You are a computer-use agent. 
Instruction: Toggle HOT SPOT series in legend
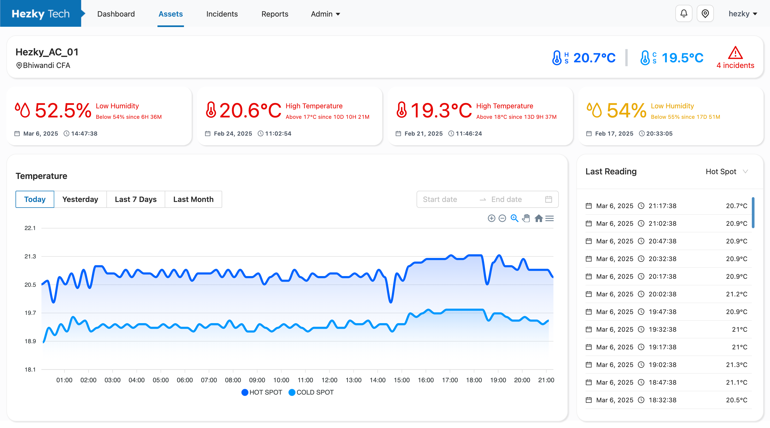click(x=261, y=392)
